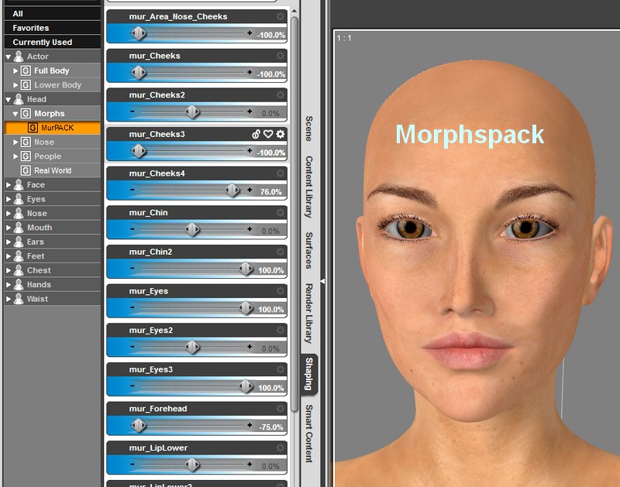Select the Waist region

pyautogui.click(x=52, y=299)
